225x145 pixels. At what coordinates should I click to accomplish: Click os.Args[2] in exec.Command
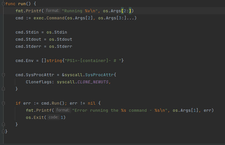click(80, 18)
